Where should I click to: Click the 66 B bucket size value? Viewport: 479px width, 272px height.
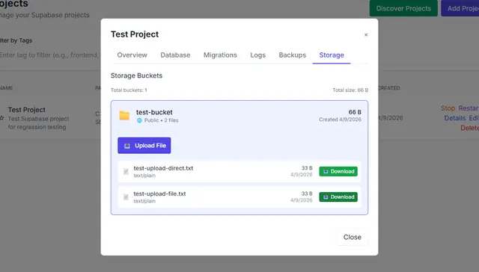click(x=355, y=112)
